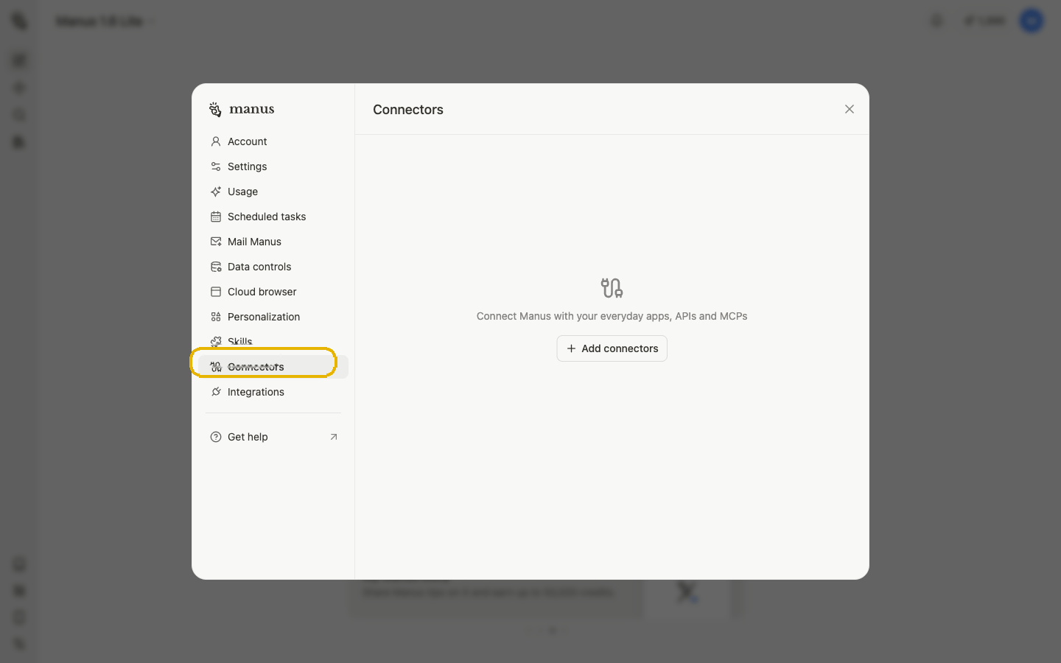1061x663 pixels.
Task: Click the new task icon in the sidebar
Action: pyautogui.click(x=18, y=60)
